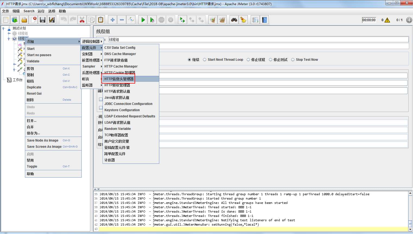
Task: Expand the Sampler submenu
Action: 92,66
